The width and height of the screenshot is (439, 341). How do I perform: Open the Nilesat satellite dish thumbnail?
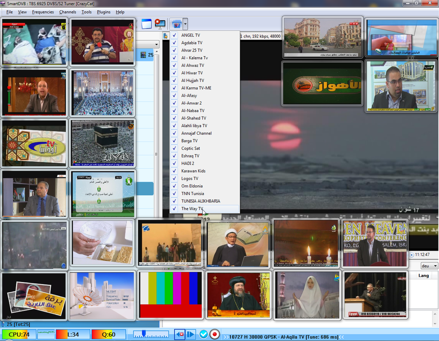[102, 296]
